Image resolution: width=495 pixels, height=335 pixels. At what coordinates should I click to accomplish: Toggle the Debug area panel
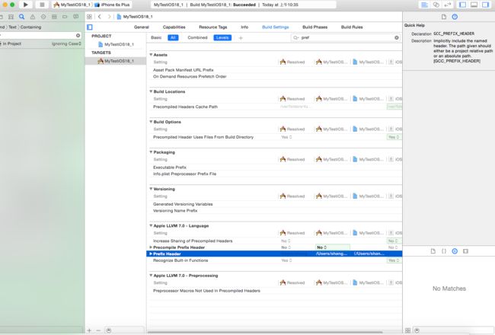[x=474, y=5]
